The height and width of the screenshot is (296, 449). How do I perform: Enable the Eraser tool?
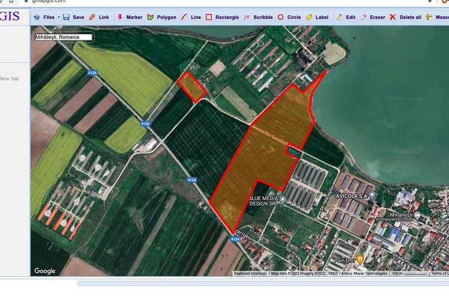click(x=373, y=17)
